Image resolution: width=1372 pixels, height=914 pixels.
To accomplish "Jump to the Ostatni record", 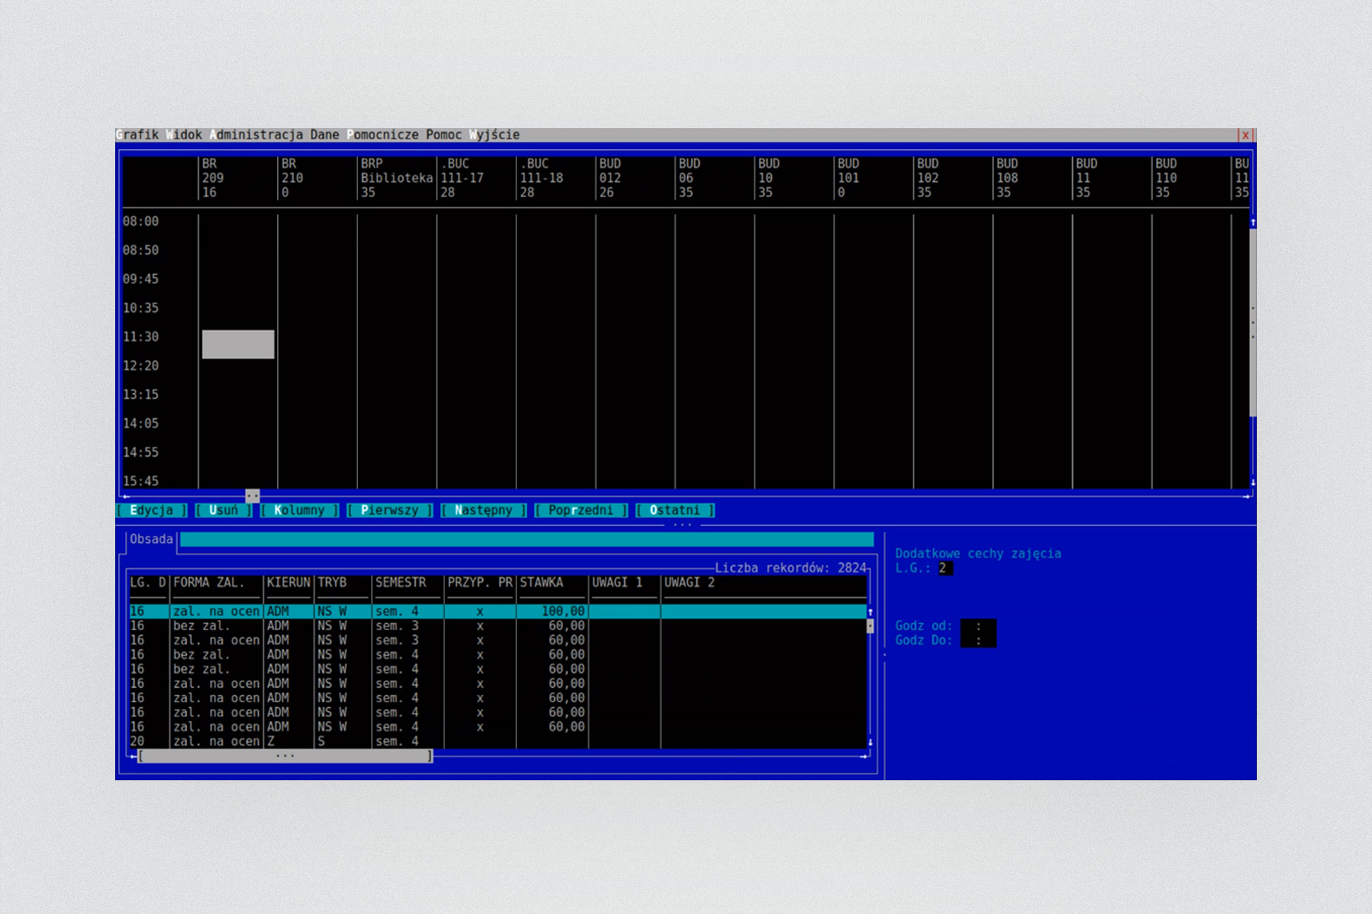I will [675, 510].
